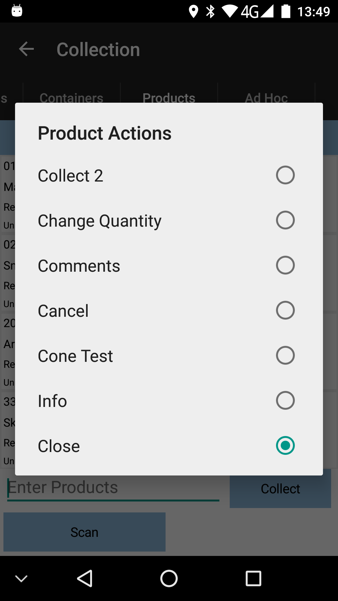Switch to the Ad Hoc tab
The image size is (338, 601).
(266, 98)
